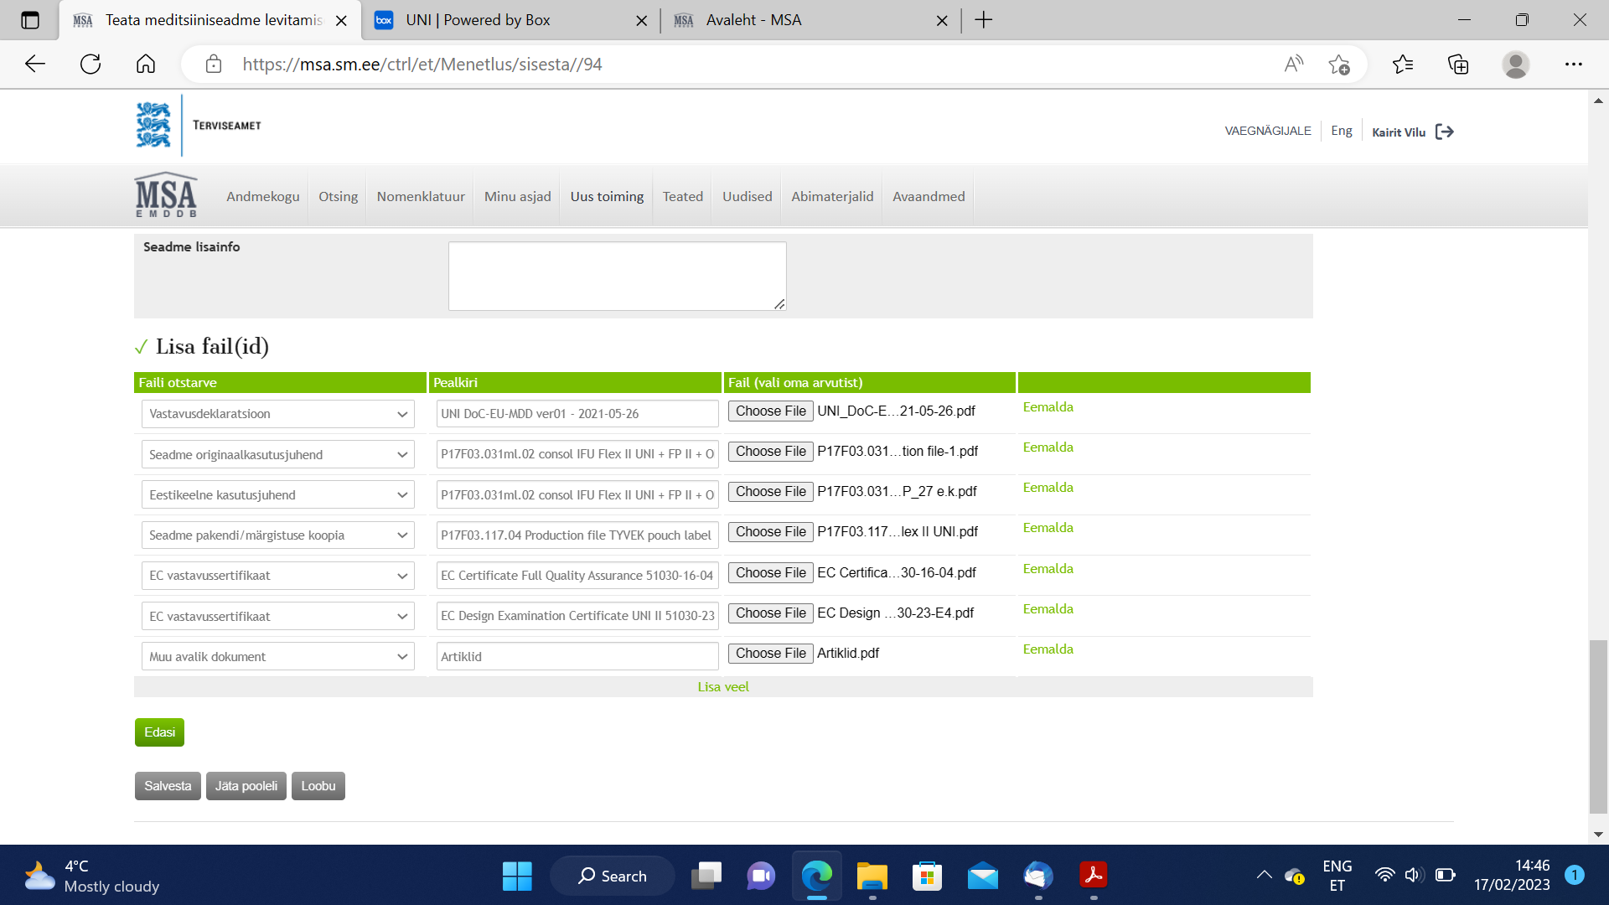The width and height of the screenshot is (1609, 905).
Task: Open the Uus toiming menu item
Action: pos(607,196)
